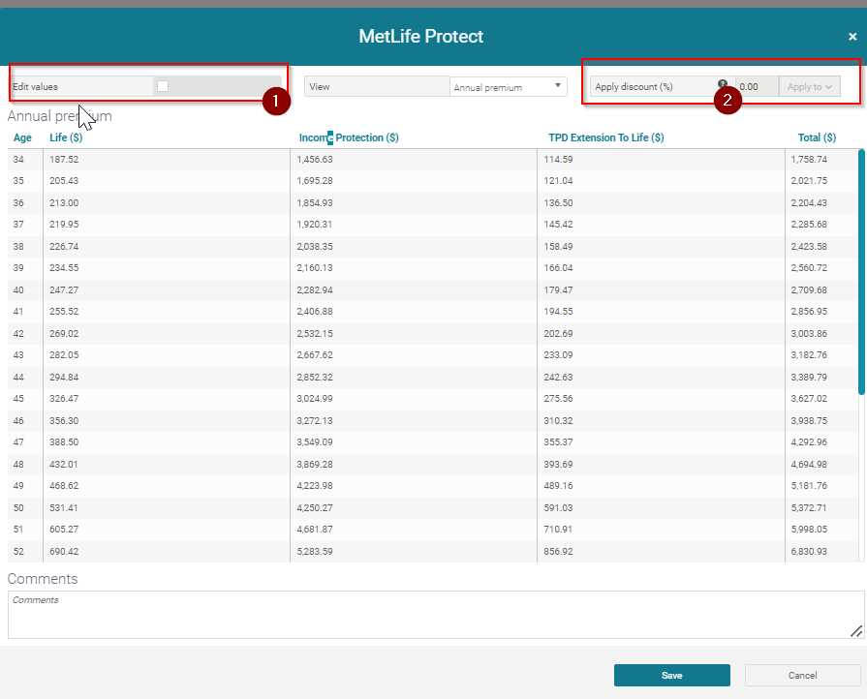867x699 pixels.
Task: Select Life value 205.43
Action: (x=64, y=181)
